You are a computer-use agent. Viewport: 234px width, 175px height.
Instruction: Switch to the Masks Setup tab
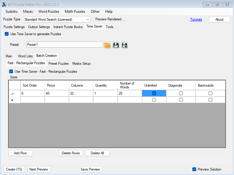pos(81,64)
